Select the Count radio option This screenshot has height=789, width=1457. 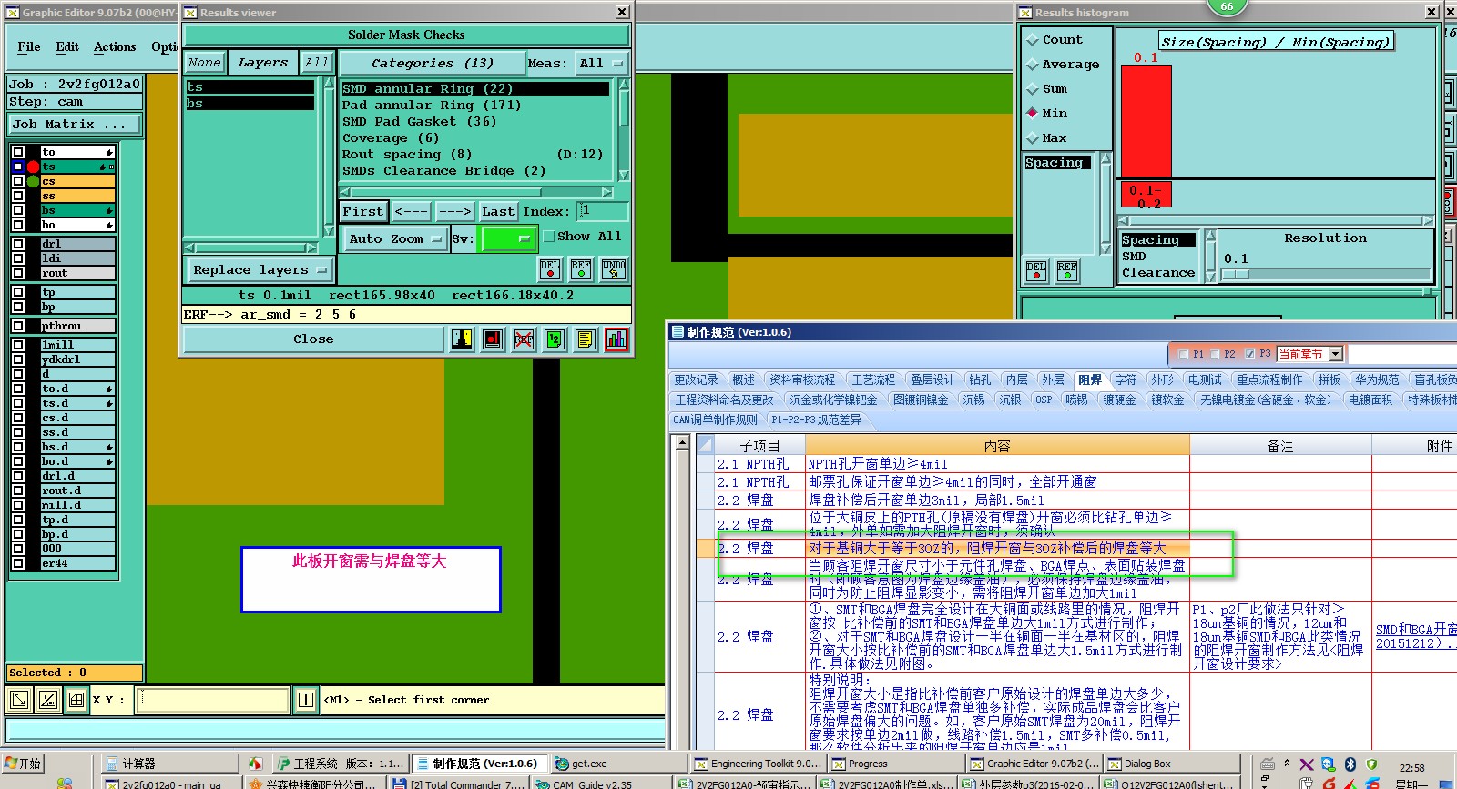(x=1033, y=40)
